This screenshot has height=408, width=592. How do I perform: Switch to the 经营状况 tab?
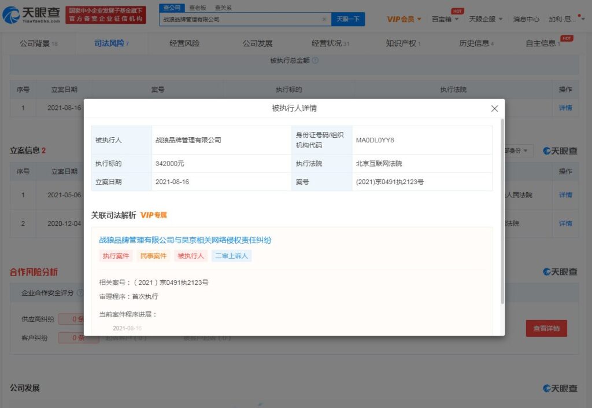pyautogui.click(x=330, y=43)
